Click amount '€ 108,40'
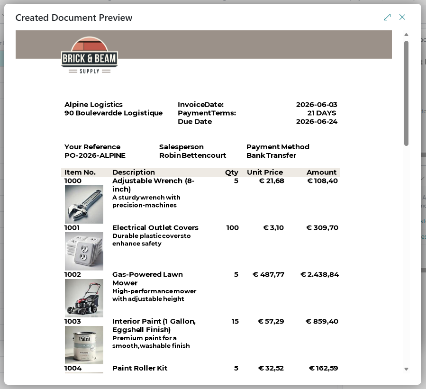The width and height of the screenshot is (426, 389). pyautogui.click(x=323, y=181)
